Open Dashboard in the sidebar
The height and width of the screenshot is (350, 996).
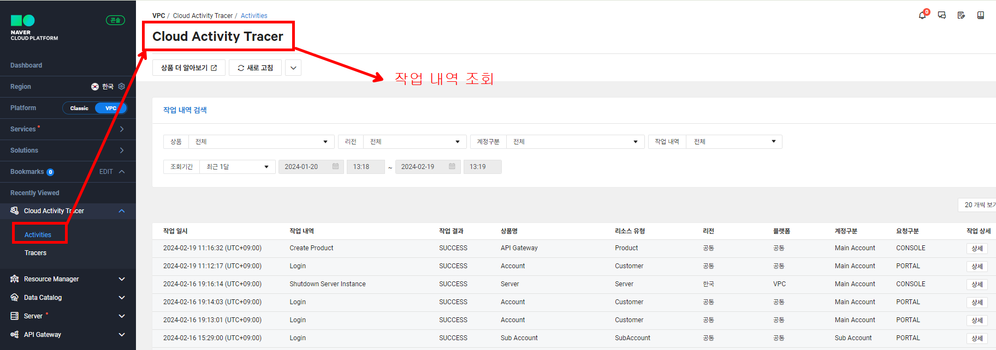26,65
